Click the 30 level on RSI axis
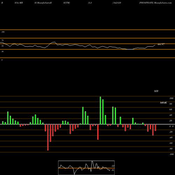175x175 pixels. click(2, 51)
